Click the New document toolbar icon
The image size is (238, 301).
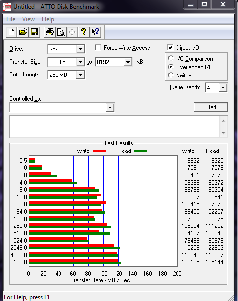(11, 32)
